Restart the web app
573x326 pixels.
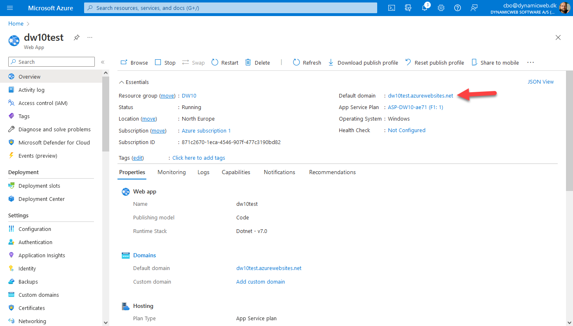[225, 63]
